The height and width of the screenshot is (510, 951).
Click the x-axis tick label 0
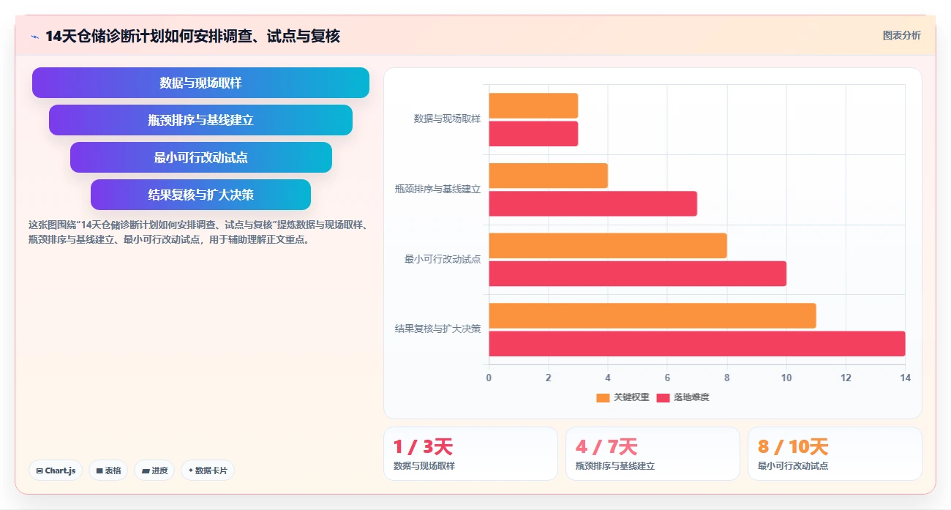[489, 378]
